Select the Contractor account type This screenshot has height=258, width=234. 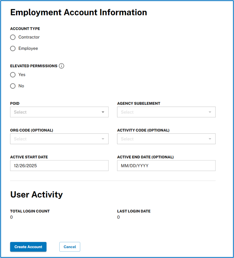(x=13, y=37)
